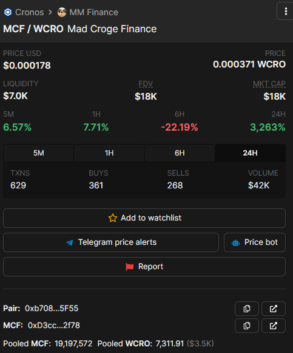Add the pair to watchlist
The image size is (293, 353).
[x=144, y=218]
